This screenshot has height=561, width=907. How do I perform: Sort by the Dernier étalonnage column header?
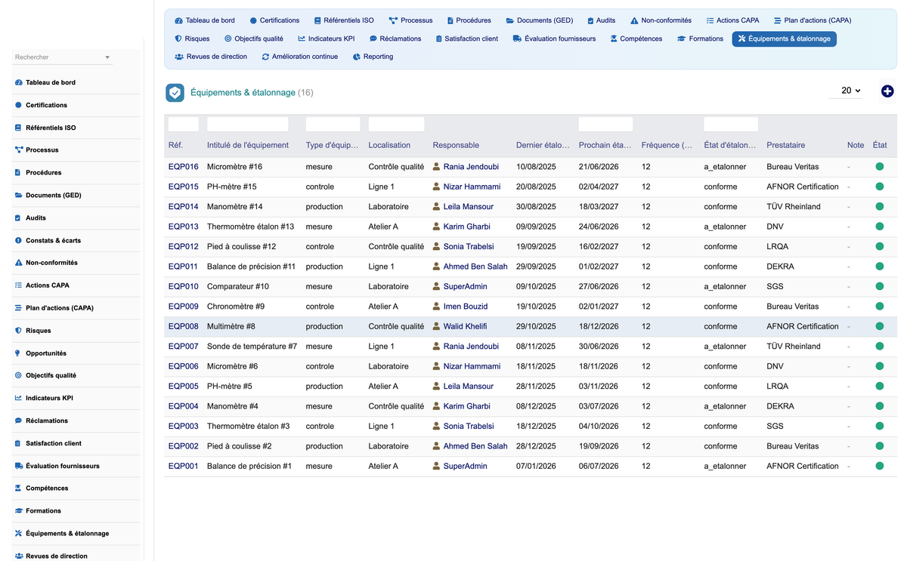543,145
